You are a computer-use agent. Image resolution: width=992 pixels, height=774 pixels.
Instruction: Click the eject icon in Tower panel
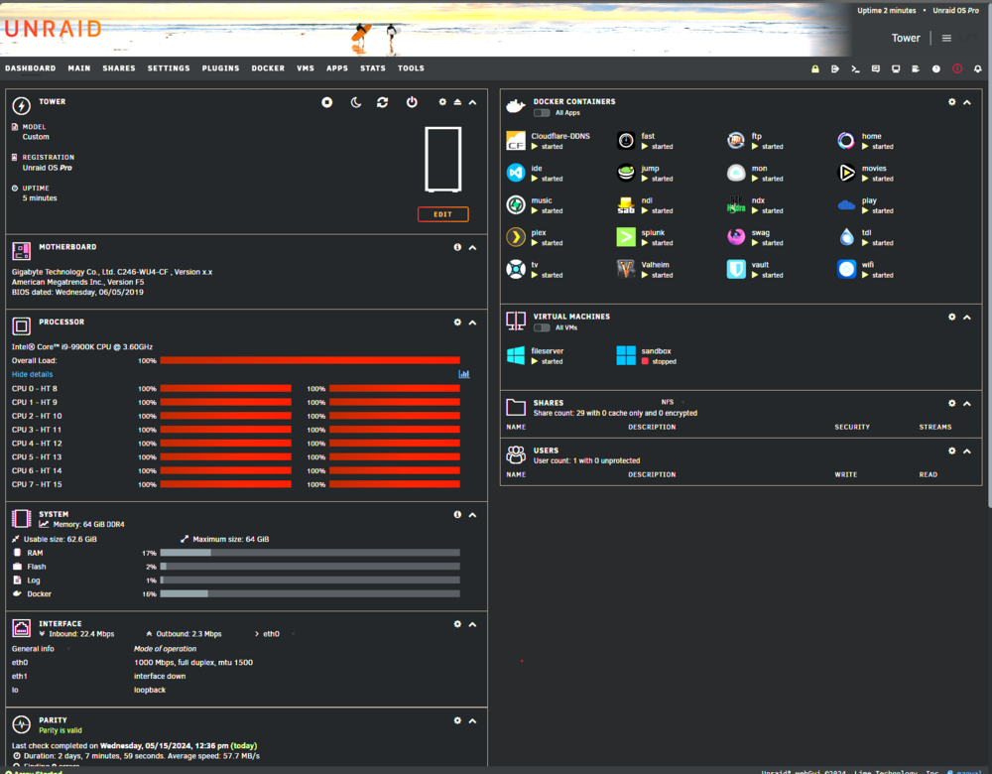tap(457, 102)
